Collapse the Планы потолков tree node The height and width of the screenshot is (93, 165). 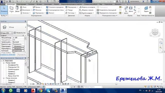pyautogui.click(x=4, y=78)
